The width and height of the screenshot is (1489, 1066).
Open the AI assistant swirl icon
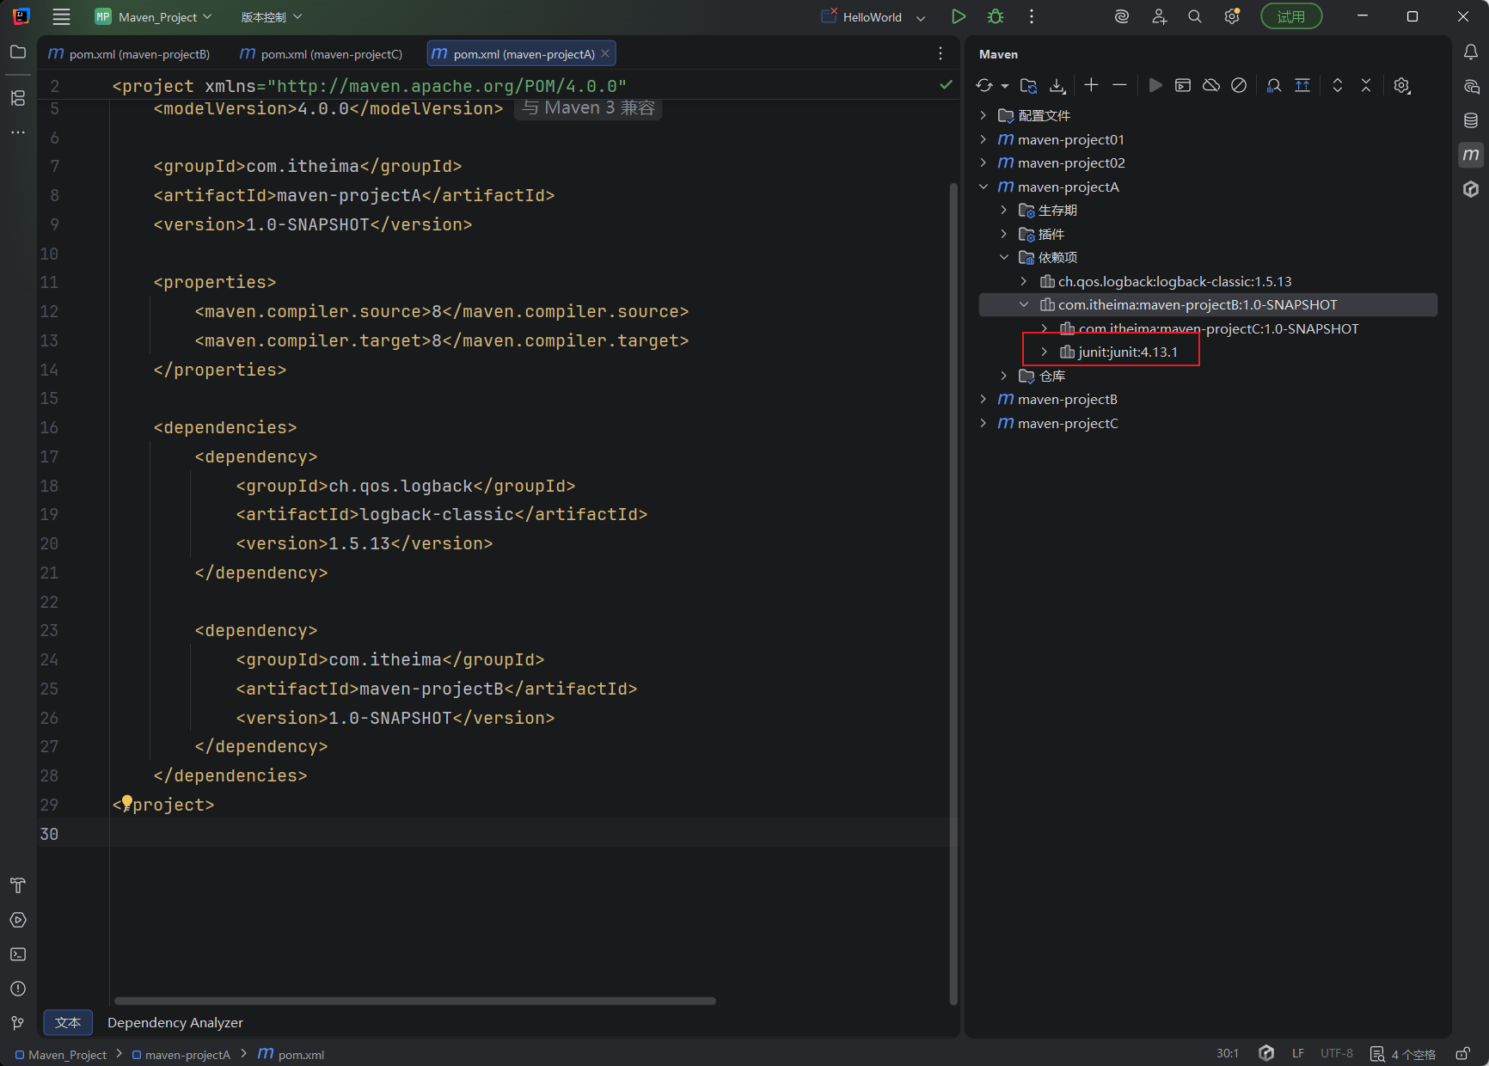coord(1121,16)
